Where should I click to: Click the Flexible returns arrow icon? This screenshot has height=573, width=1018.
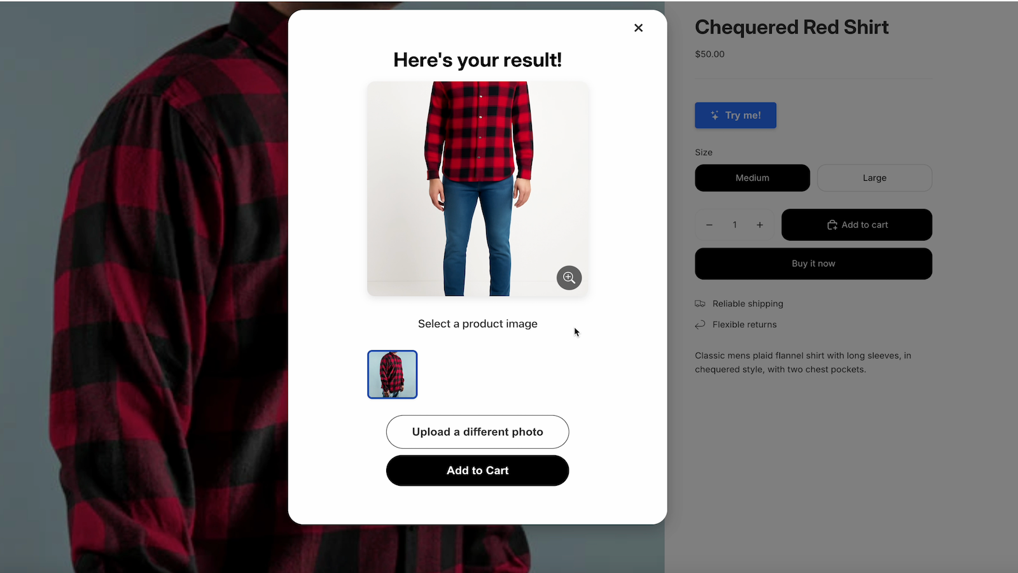pyautogui.click(x=700, y=325)
